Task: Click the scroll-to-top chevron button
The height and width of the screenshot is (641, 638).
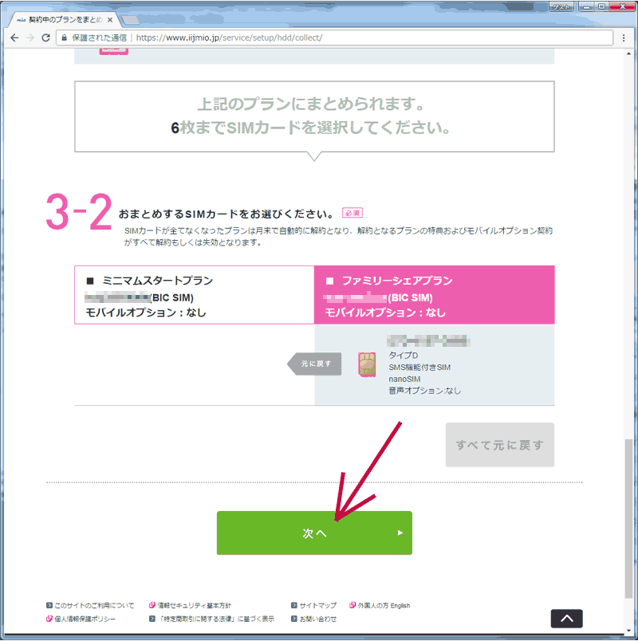Action: click(x=566, y=618)
